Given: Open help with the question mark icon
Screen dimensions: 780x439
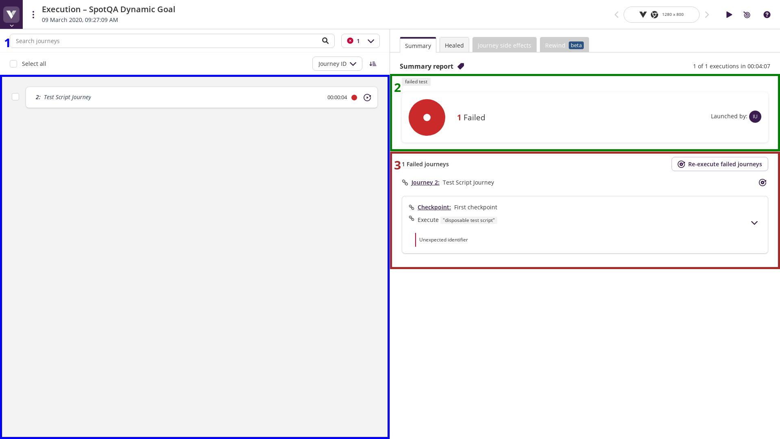Looking at the screenshot, I should pyautogui.click(x=767, y=15).
